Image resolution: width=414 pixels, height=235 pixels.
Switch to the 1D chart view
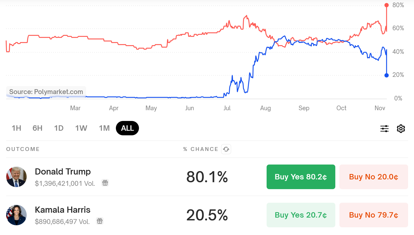click(58, 128)
